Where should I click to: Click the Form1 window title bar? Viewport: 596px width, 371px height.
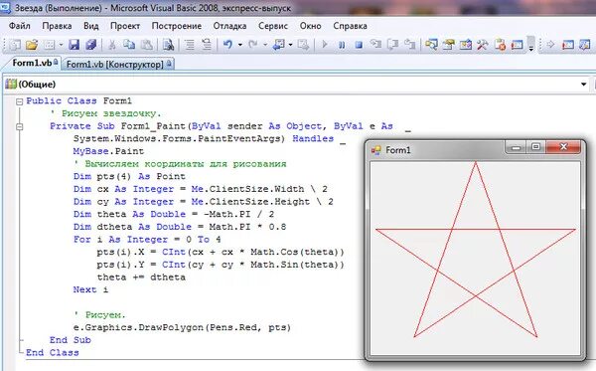[437, 150]
